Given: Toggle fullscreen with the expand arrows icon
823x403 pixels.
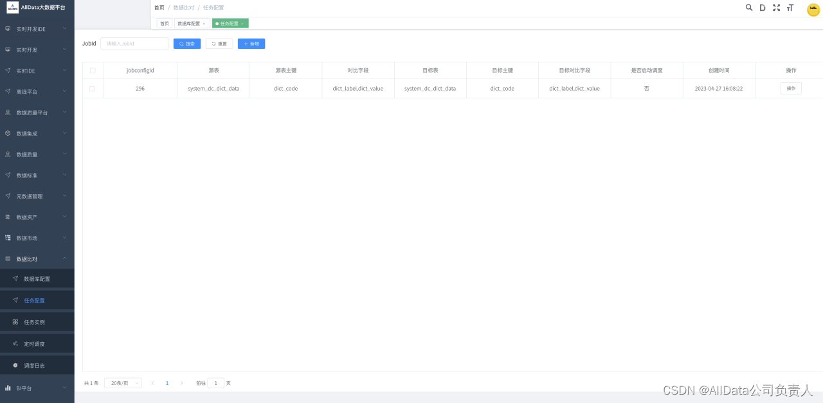Looking at the screenshot, I should [776, 8].
